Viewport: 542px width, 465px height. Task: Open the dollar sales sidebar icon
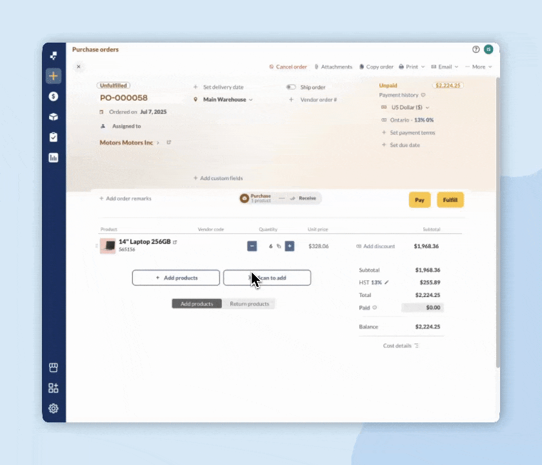[54, 96]
